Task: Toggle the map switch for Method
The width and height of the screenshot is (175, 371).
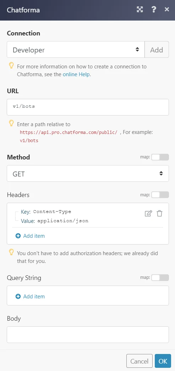Action: (160, 157)
